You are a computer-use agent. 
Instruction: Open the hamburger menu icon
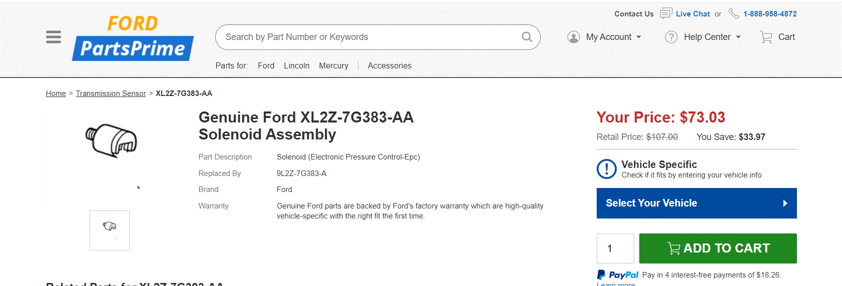(x=54, y=37)
